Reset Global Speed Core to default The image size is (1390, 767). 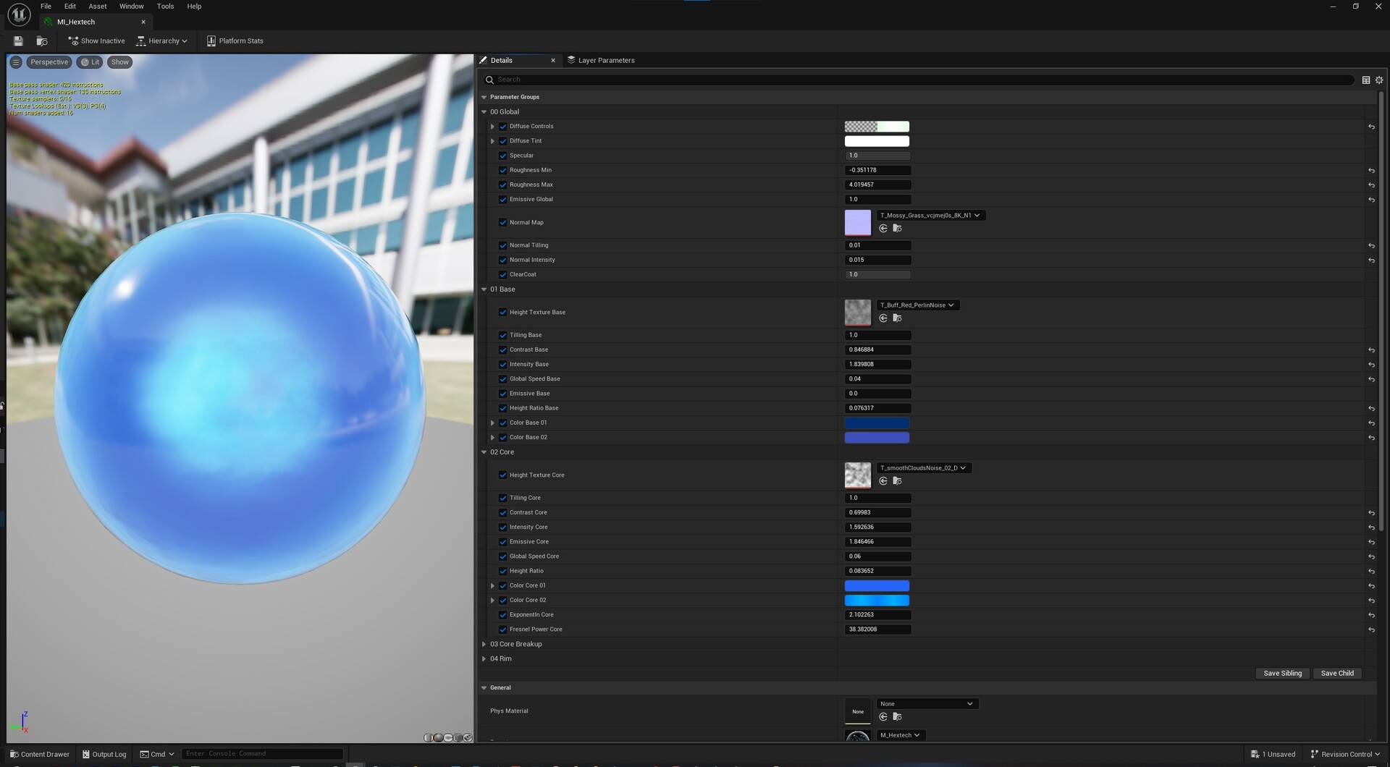pyautogui.click(x=1371, y=556)
